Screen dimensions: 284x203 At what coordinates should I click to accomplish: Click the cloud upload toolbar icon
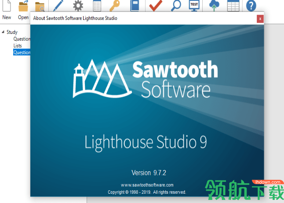214,6
